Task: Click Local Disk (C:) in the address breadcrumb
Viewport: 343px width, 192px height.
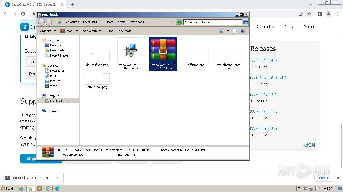Action: click(92, 22)
